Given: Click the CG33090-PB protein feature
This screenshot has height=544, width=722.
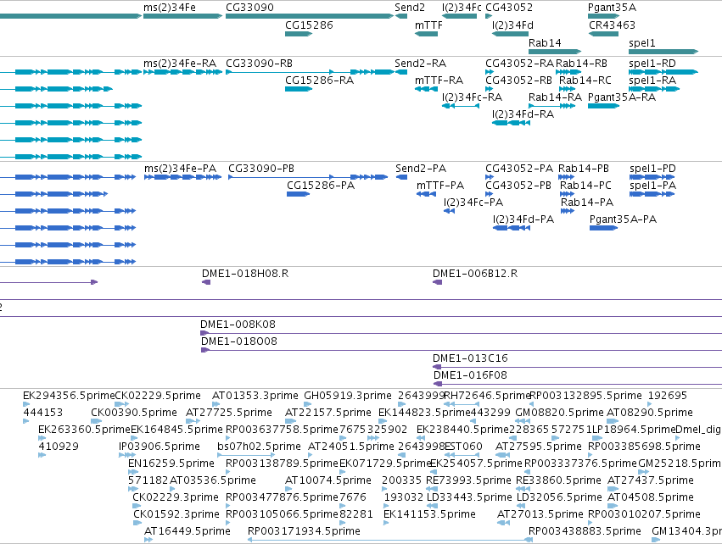Looking at the screenshot, I should coord(308,177).
